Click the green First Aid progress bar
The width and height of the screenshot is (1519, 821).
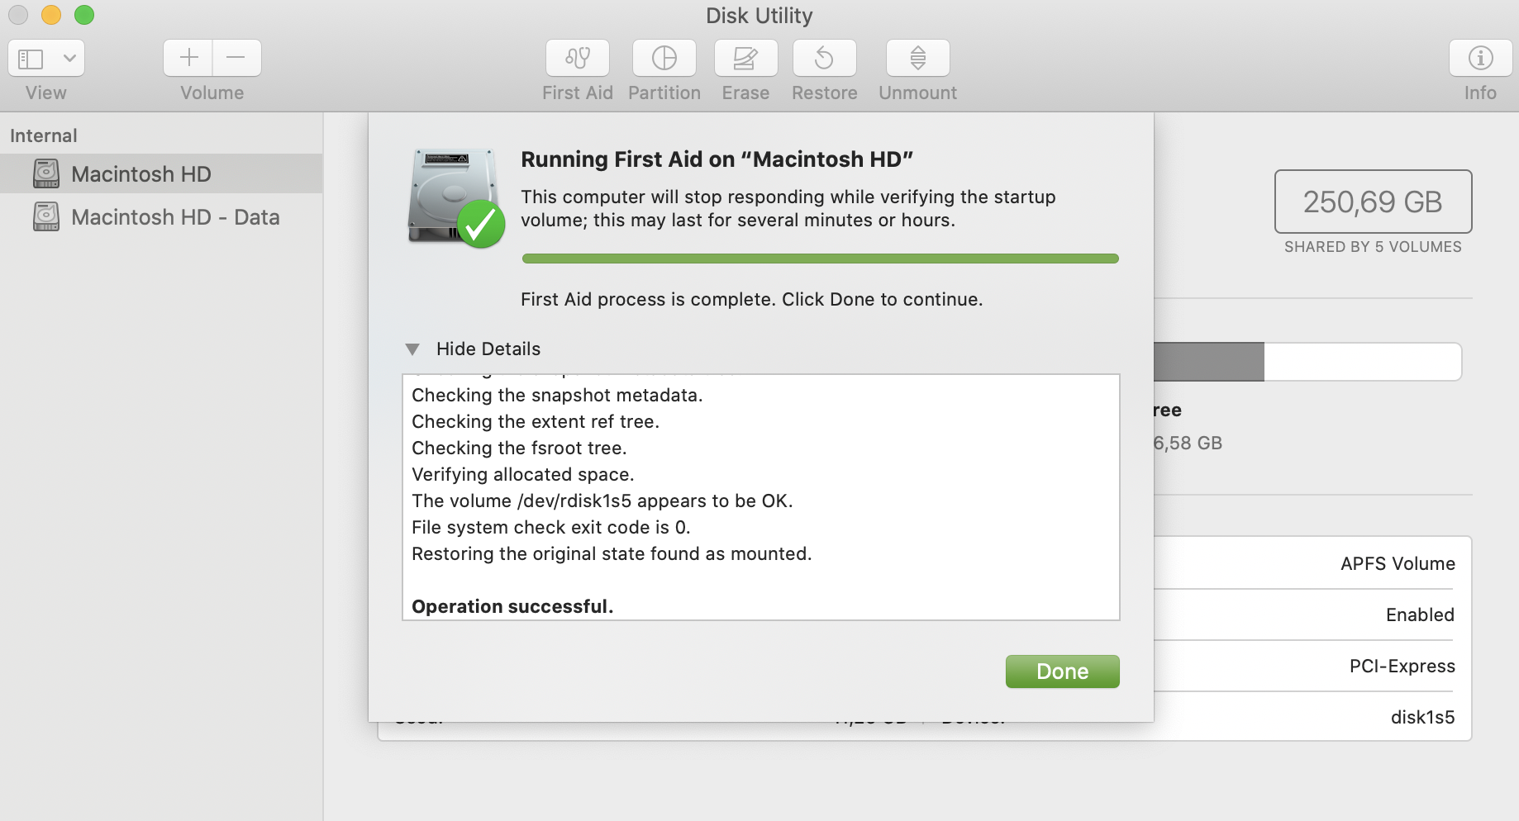point(820,259)
